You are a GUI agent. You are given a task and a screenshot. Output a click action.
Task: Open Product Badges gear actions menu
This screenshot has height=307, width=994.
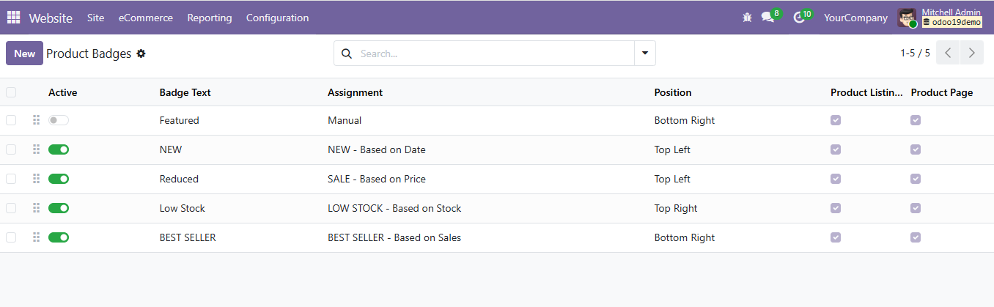[x=141, y=53]
